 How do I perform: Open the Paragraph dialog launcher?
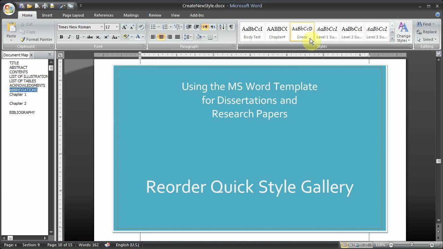234,46
